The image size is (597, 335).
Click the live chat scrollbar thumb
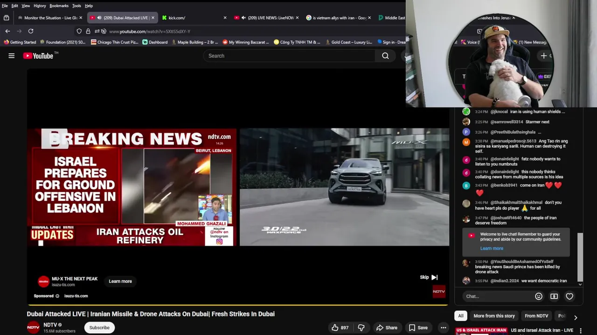tap(580, 256)
